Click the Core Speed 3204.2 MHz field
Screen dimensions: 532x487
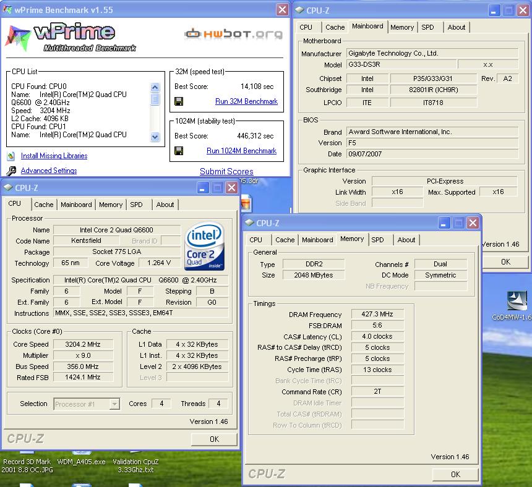tap(83, 344)
